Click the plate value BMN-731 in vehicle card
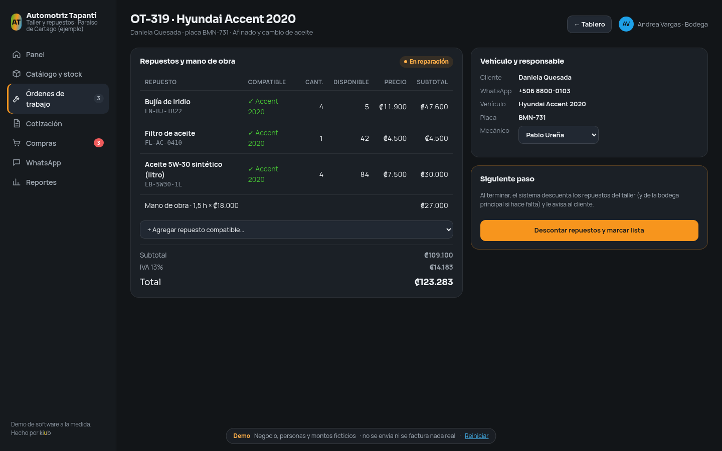The height and width of the screenshot is (451, 722). tap(532, 117)
